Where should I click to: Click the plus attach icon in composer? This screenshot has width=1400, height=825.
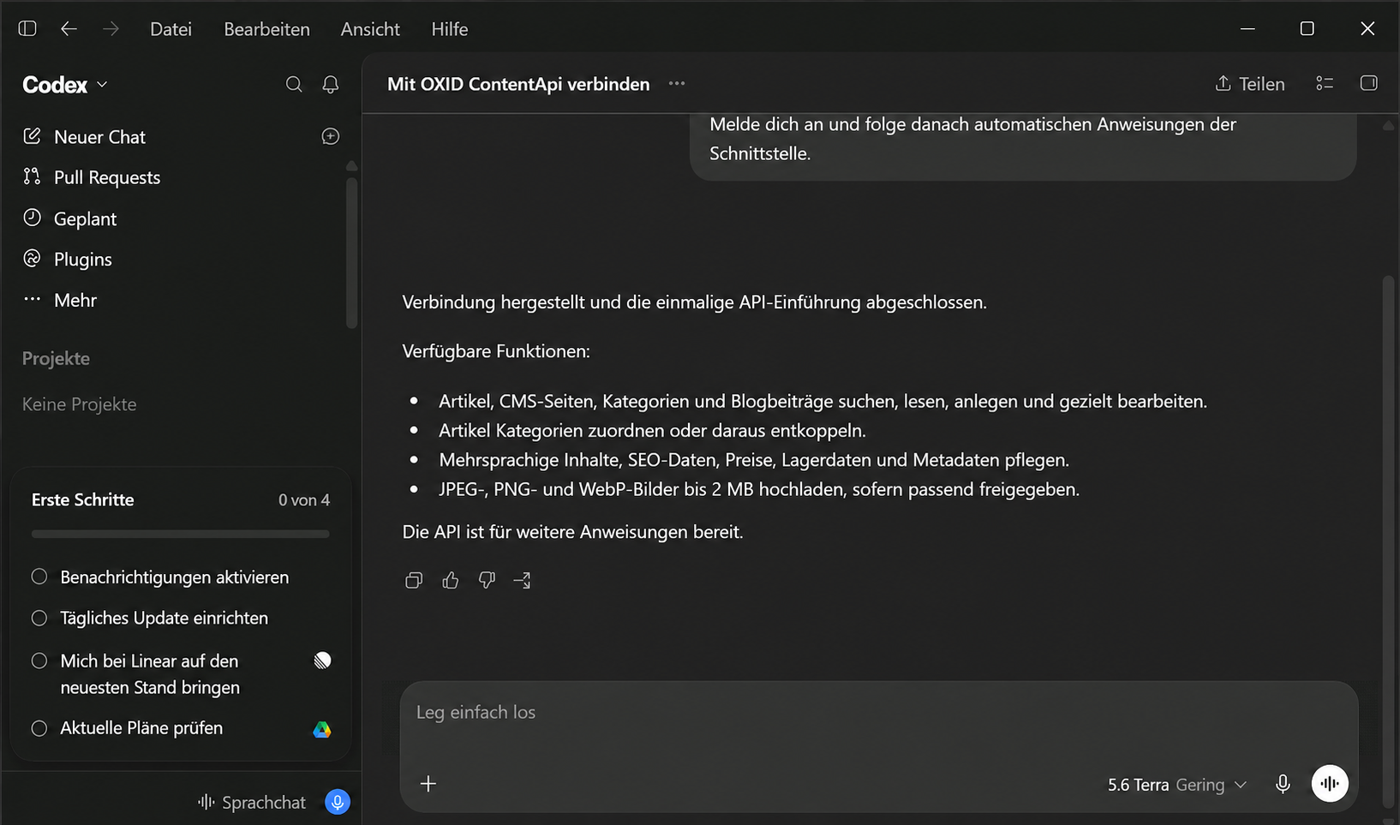tap(428, 783)
